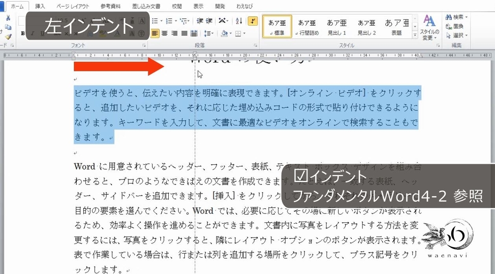
Task: Toggle right alignment
Action: click(x=174, y=33)
